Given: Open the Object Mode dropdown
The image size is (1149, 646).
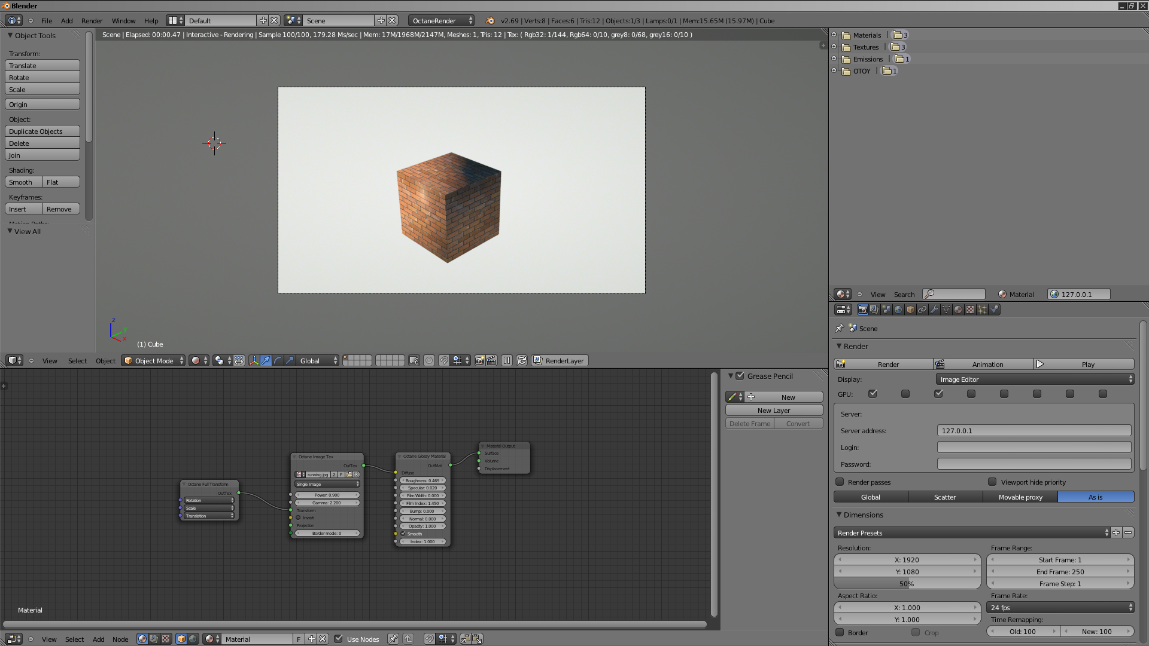Looking at the screenshot, I should pos(153,360).
